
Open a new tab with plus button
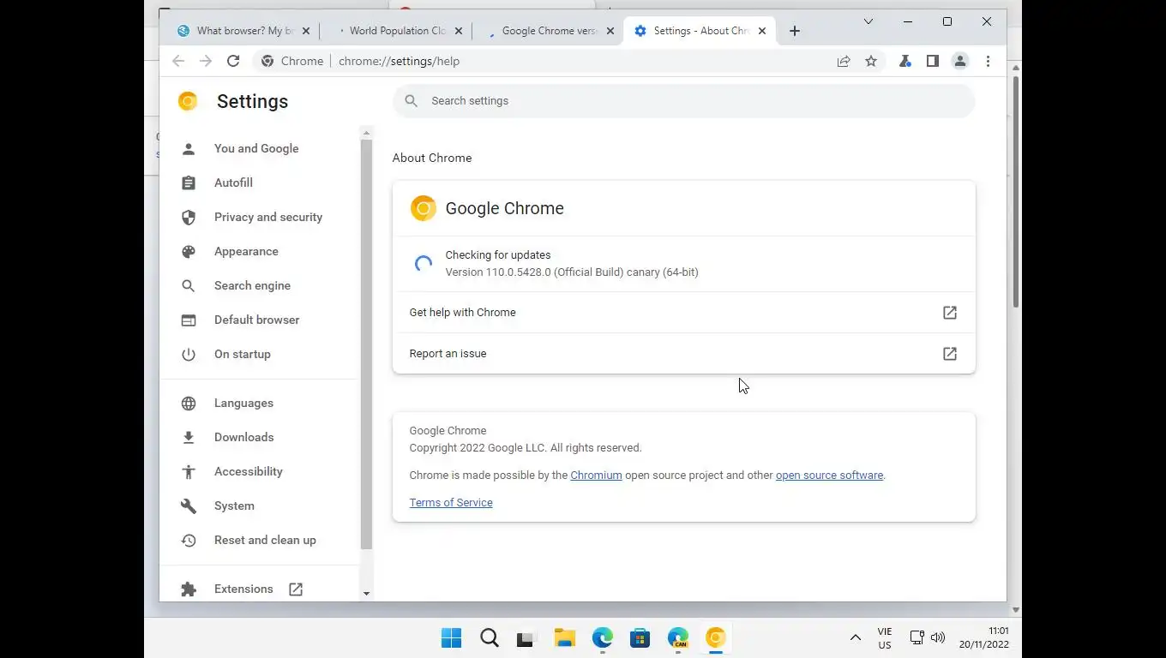795,31
